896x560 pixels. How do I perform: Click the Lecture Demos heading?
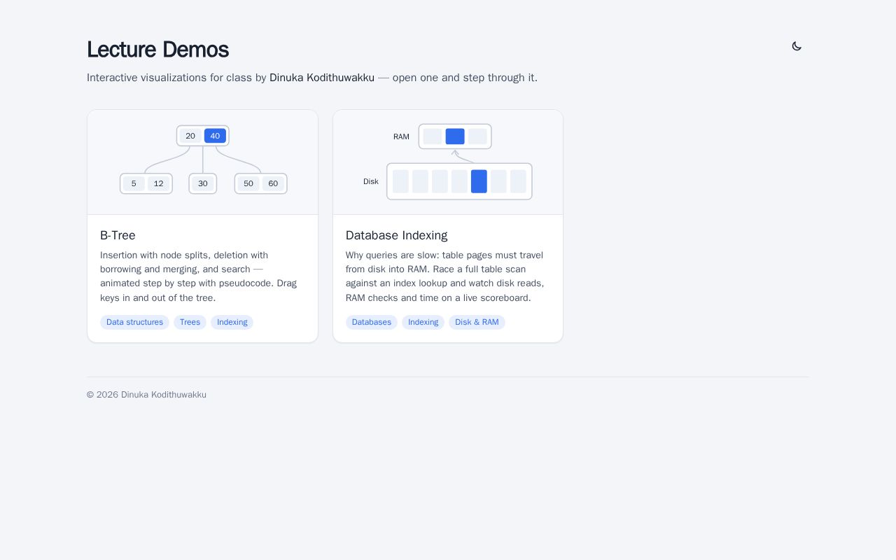click(x=157, y=50)
